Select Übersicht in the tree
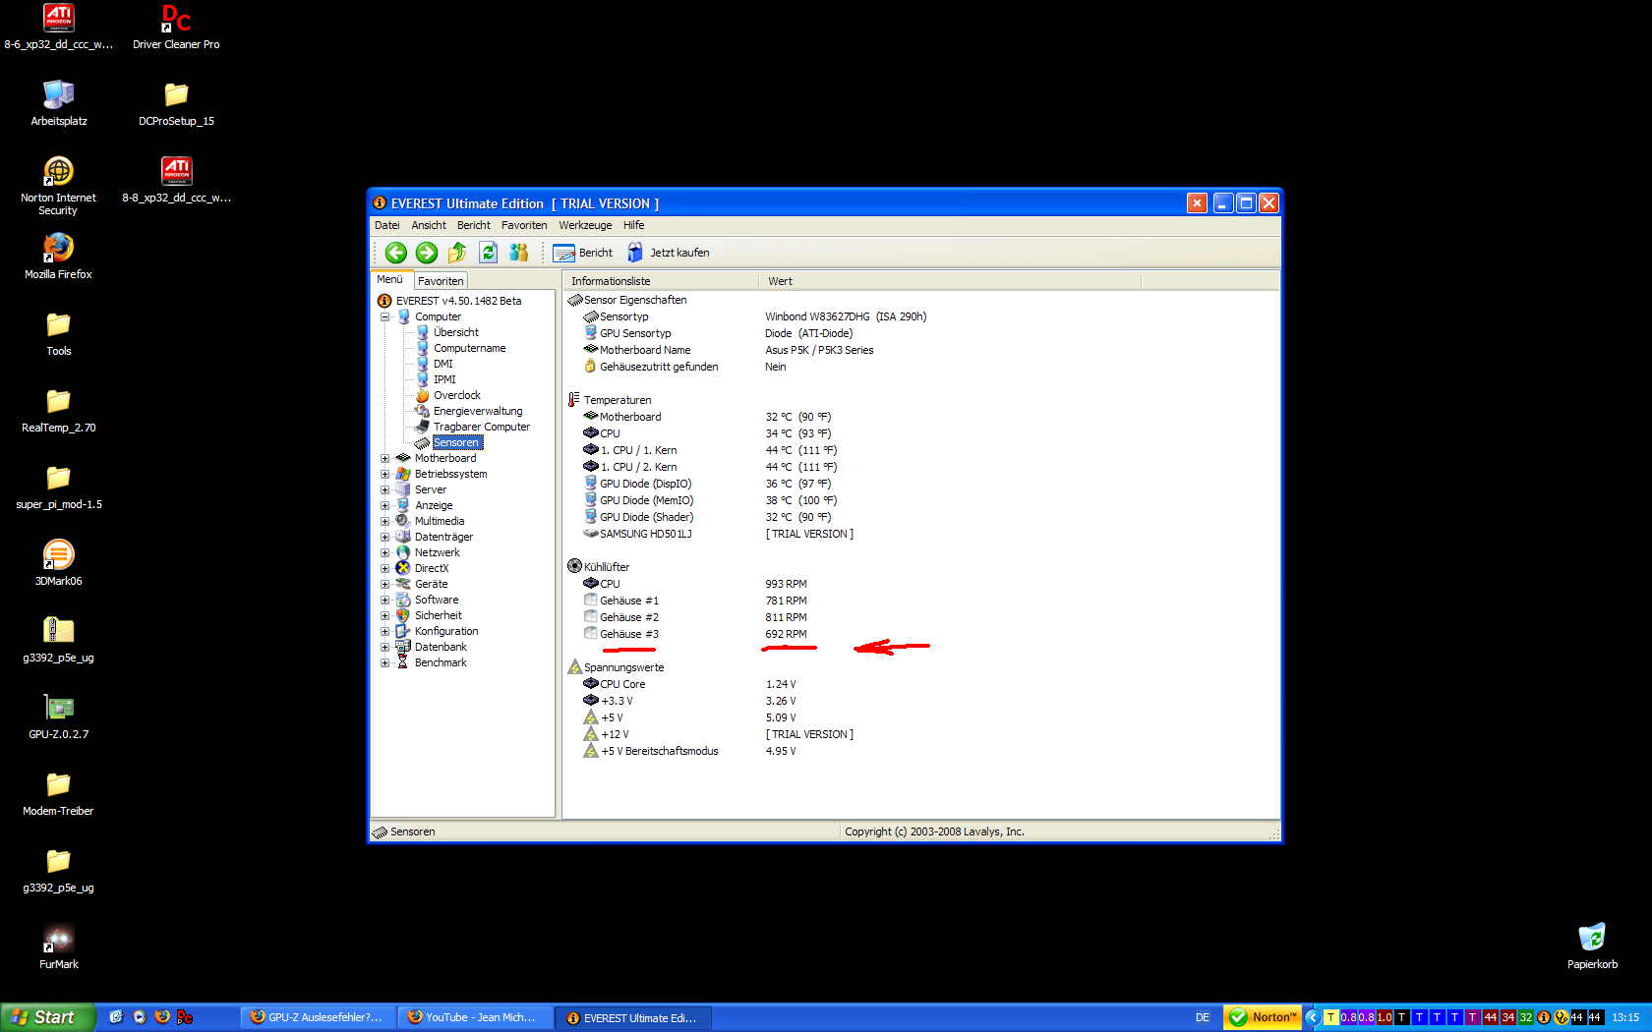The width and height of the screenshot is (1652, 1032). (x=456, y=332)
